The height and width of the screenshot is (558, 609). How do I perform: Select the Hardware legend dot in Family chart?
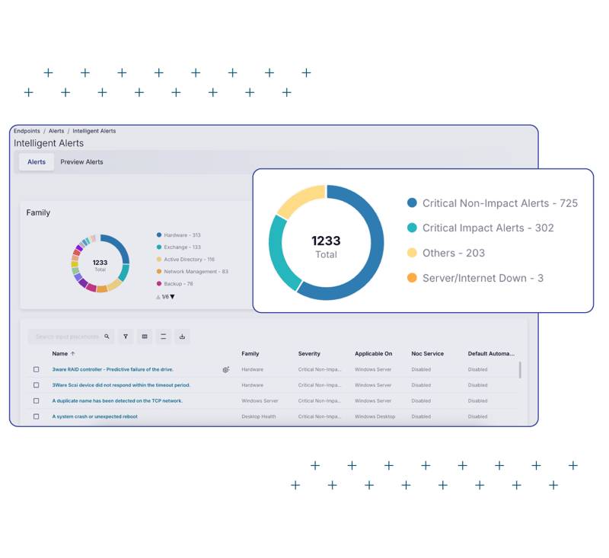point(158,234)
